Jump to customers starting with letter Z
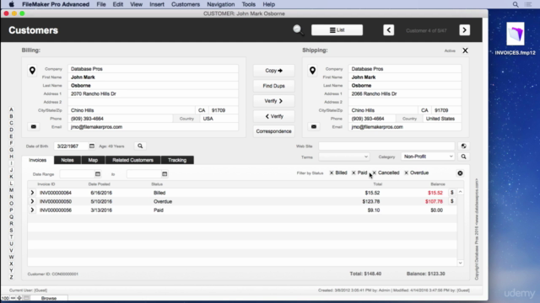Screen dimensions: 540x303 11,277
